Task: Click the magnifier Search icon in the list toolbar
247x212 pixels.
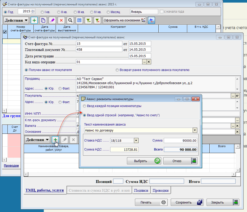Action: (70, 21)
